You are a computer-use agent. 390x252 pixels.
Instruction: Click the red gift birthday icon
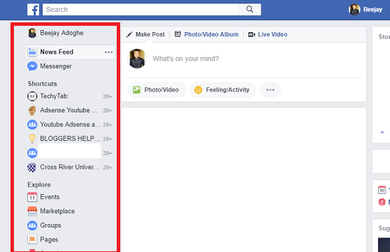382,202
